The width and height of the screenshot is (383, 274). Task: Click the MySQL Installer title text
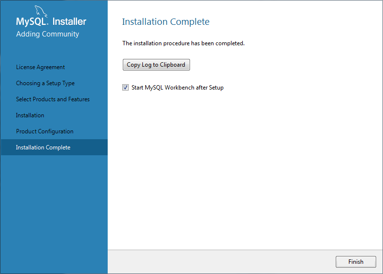tap(51, 21)
